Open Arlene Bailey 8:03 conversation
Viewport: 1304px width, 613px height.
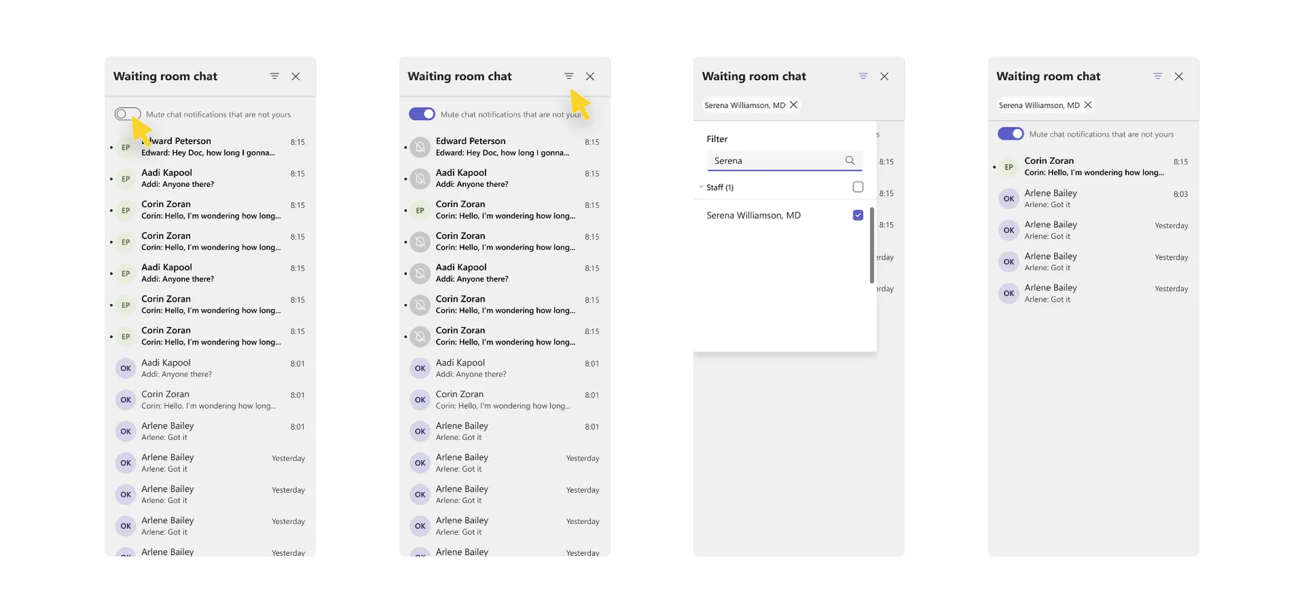coord(1093,198)
